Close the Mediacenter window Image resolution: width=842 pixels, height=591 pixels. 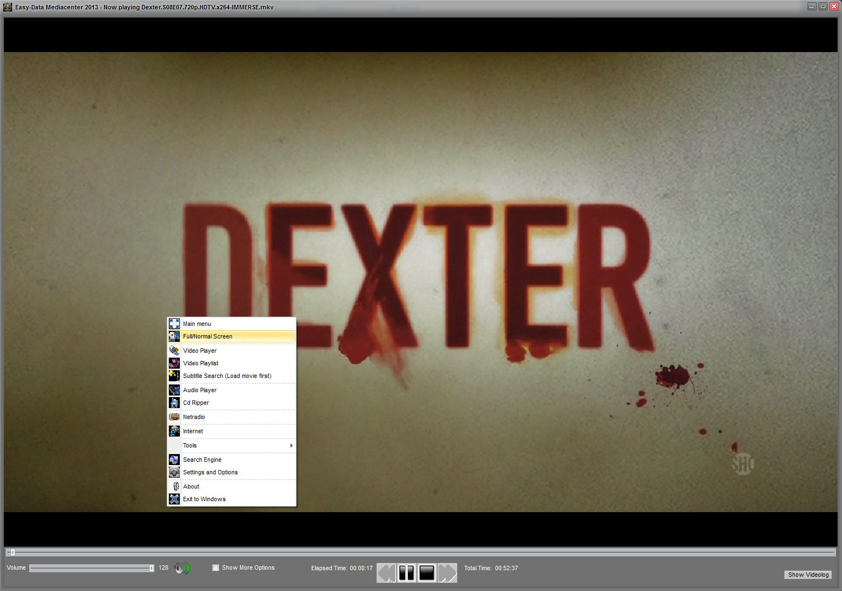click(x=834, y=7)
